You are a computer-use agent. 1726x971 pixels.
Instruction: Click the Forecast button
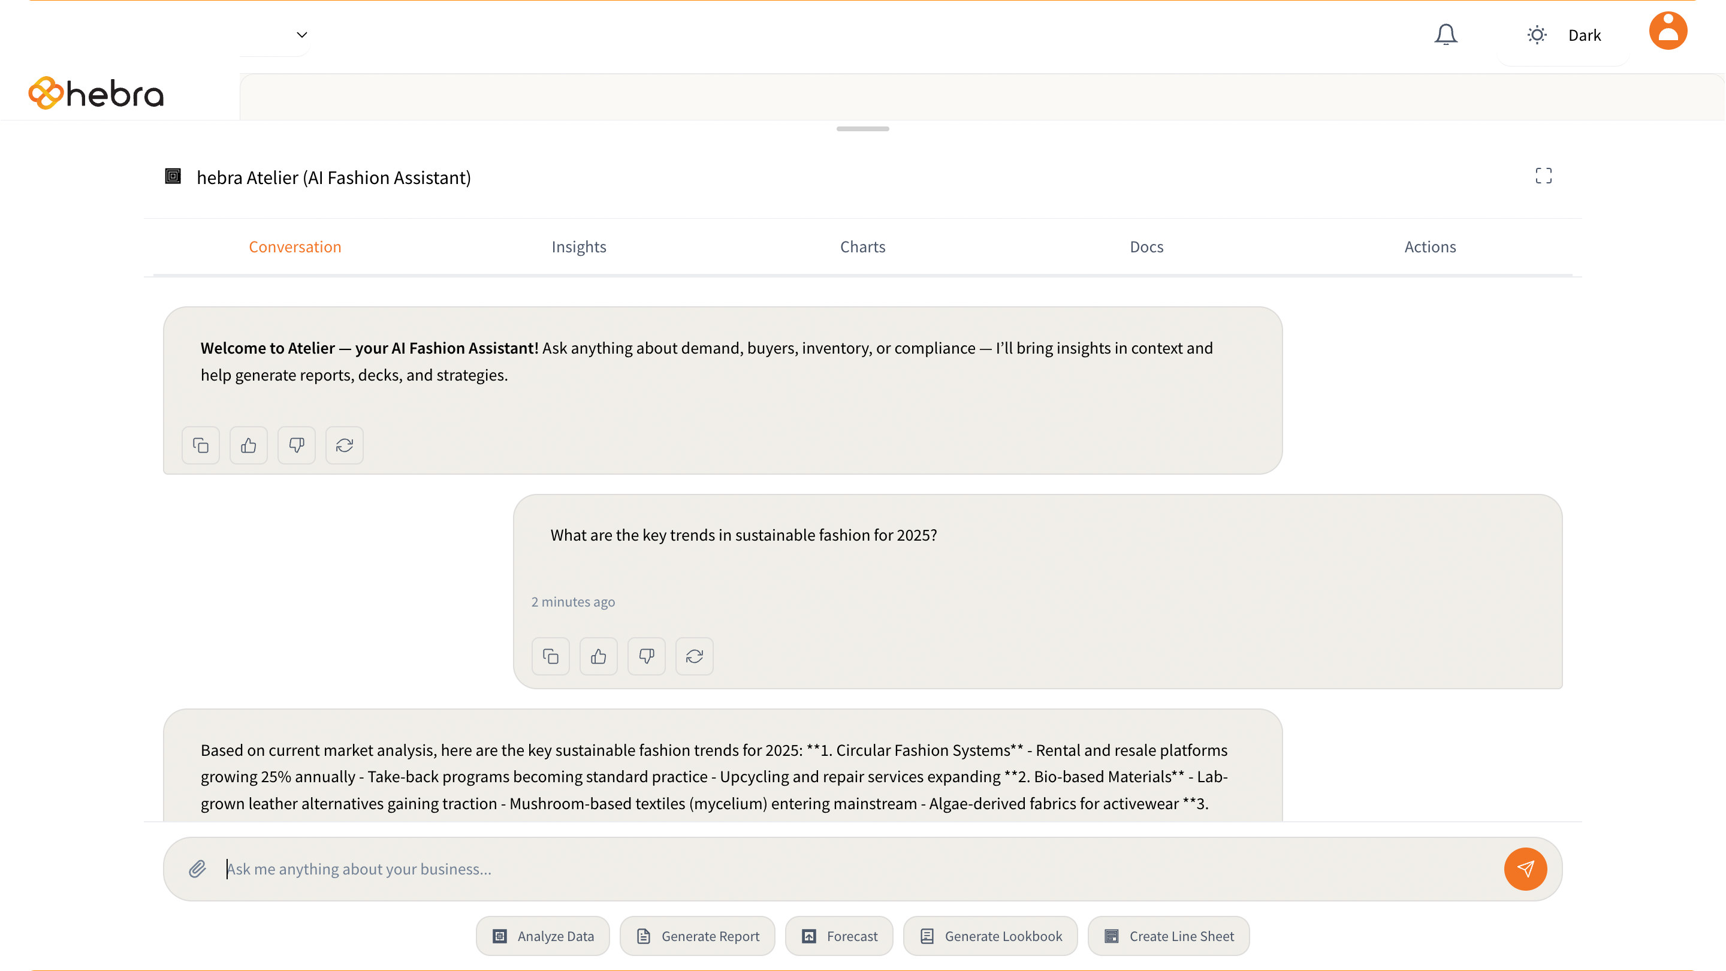click(839, 936)
